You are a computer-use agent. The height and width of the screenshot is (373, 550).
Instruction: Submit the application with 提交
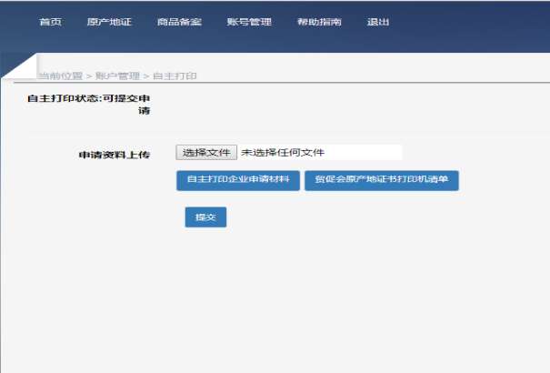tap(205, 217)
